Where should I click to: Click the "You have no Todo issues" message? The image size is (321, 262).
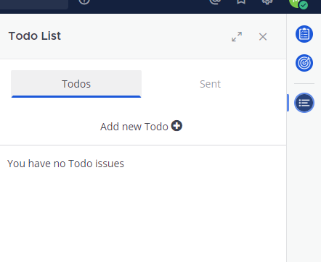tap(65, 164)
